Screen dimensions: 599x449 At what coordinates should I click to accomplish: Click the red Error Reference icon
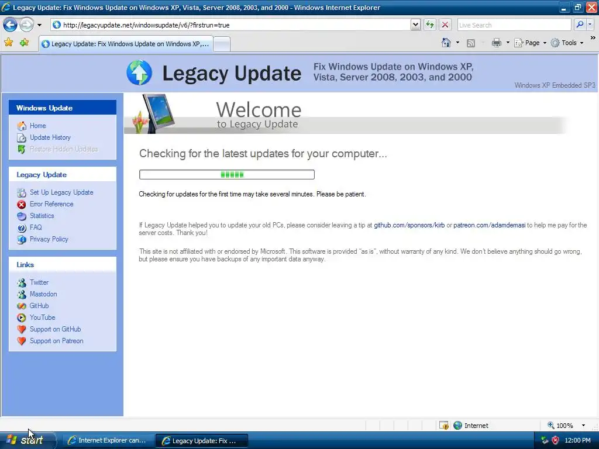22,205
